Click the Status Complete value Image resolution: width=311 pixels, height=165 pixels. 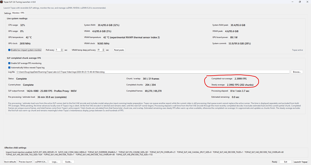point(22,79)
